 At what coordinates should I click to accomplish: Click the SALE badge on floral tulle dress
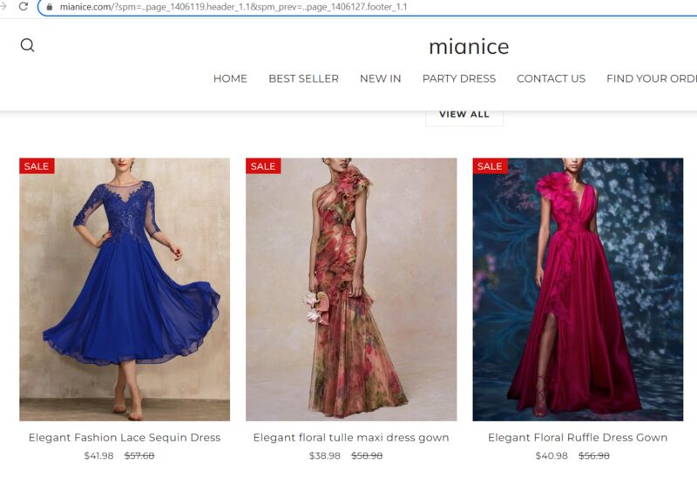pos(263,166)
